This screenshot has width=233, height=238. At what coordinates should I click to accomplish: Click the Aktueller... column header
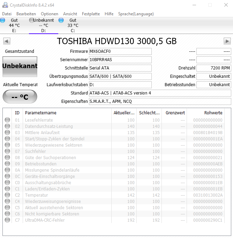(x=124, y=113)
